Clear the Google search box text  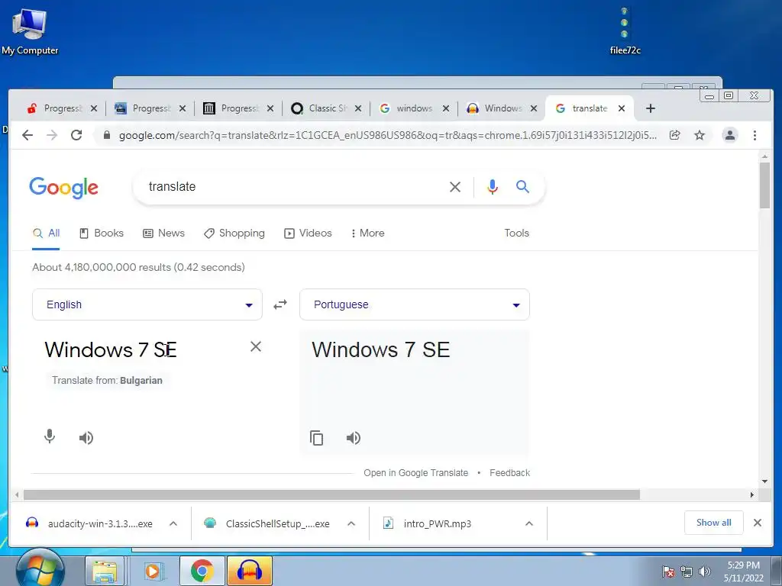pyautogui.click(x=455, y=187)
